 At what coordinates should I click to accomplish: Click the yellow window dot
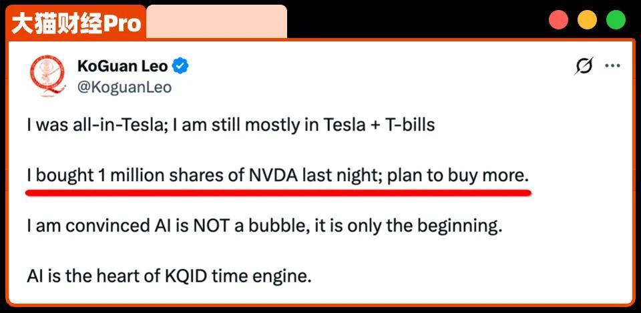point(587,20)
